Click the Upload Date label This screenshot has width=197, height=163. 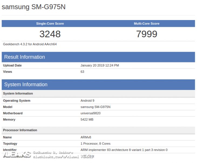pos(12,65)
